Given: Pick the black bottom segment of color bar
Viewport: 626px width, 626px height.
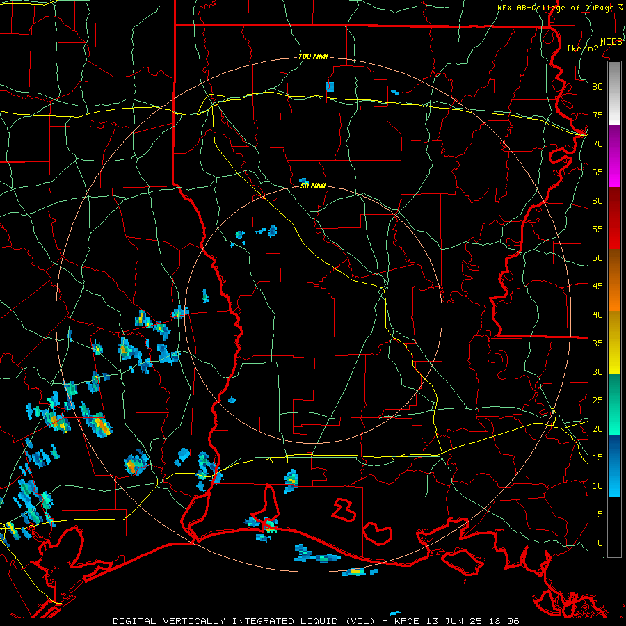Looking at the screenshot, I should 614,527.
